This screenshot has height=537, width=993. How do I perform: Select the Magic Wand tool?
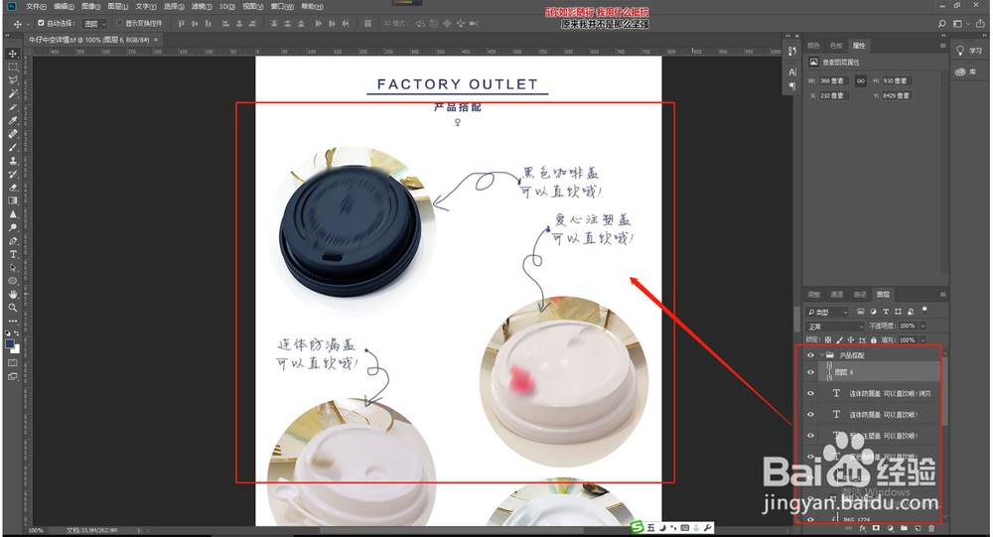[x=13, y=93]
